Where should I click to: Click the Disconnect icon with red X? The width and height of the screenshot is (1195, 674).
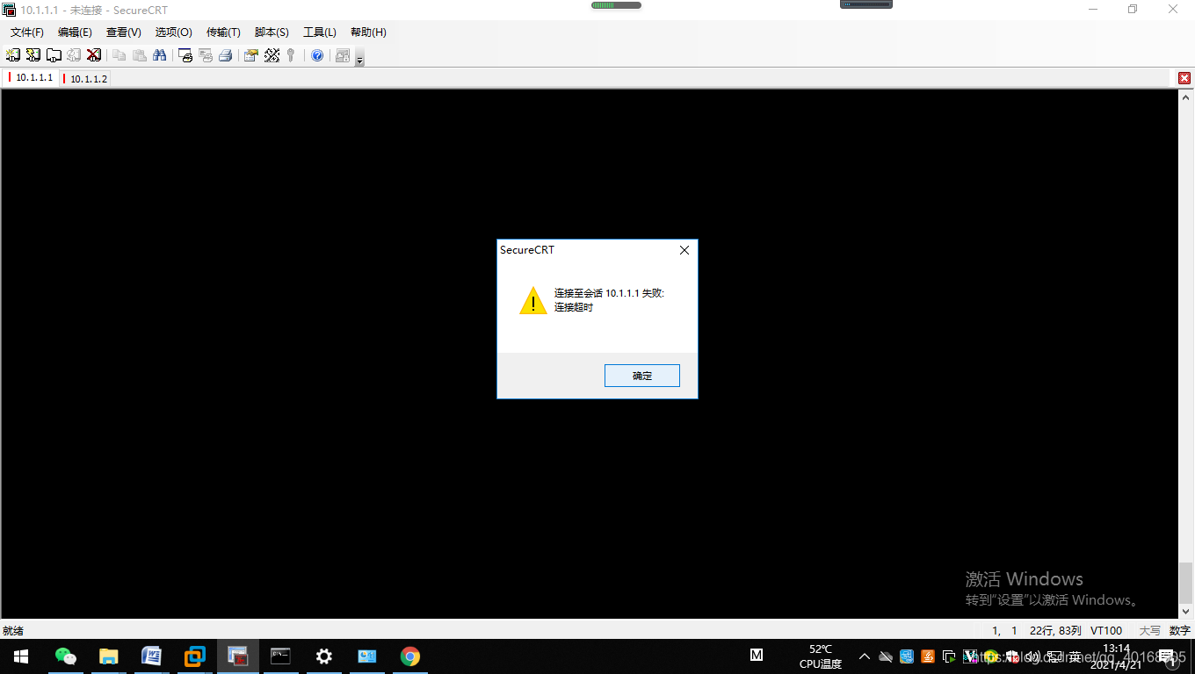tap(94, 55)
